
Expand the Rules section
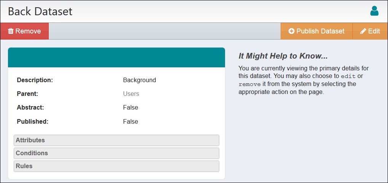116,166
